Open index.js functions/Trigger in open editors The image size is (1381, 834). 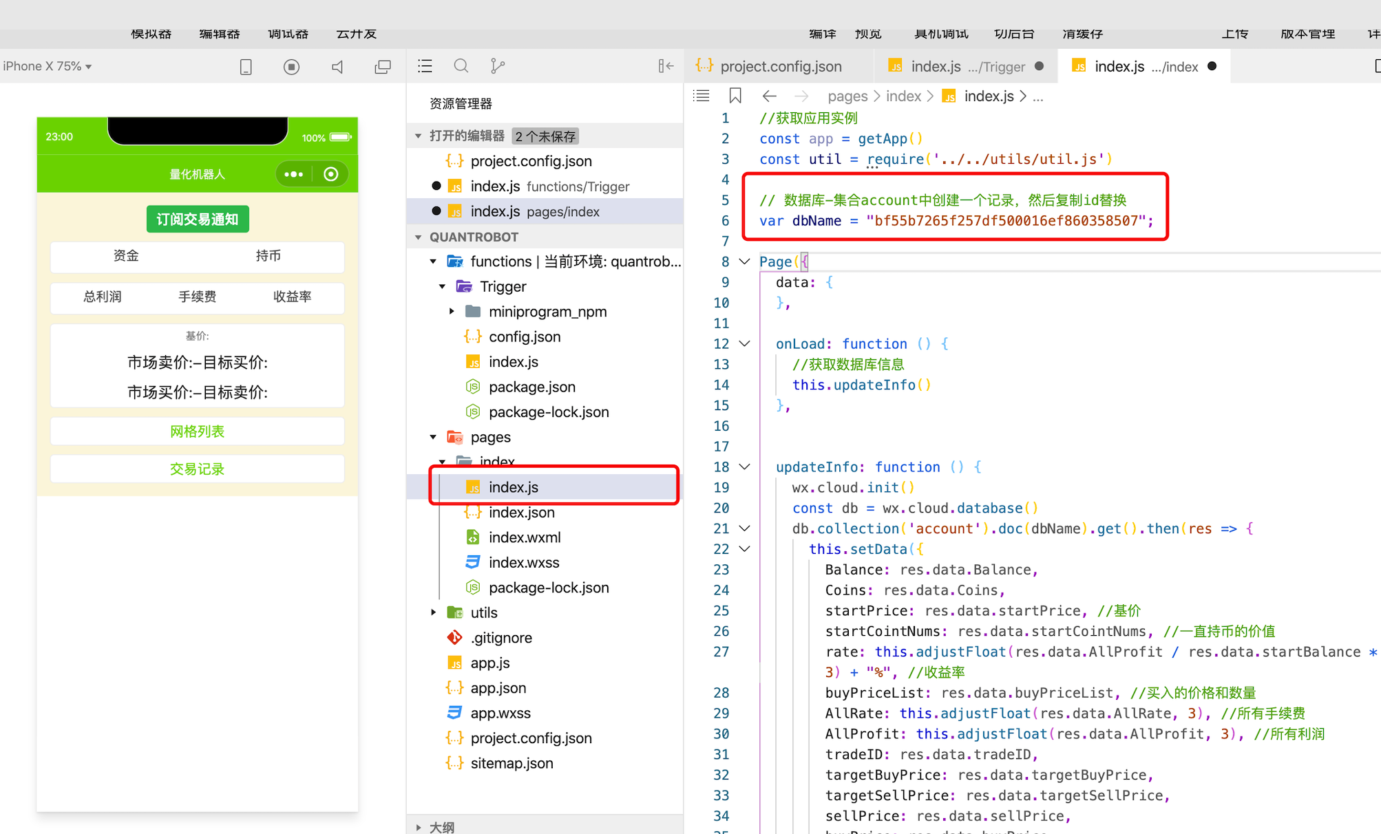click(545, 186)
